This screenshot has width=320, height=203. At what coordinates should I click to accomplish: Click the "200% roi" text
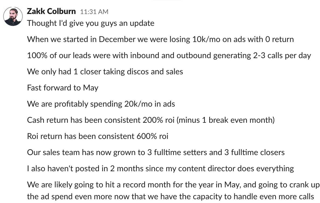point(159,120)
